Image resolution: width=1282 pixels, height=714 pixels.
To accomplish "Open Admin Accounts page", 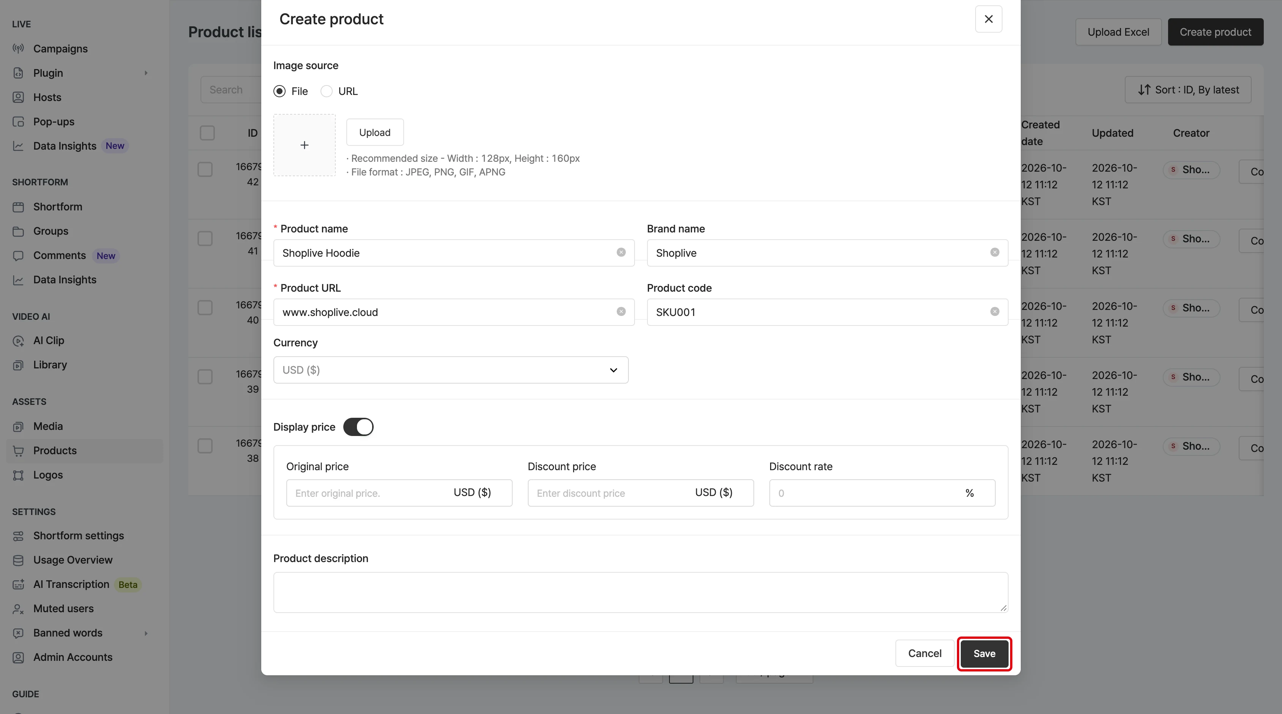I will (x=73, y=657).
